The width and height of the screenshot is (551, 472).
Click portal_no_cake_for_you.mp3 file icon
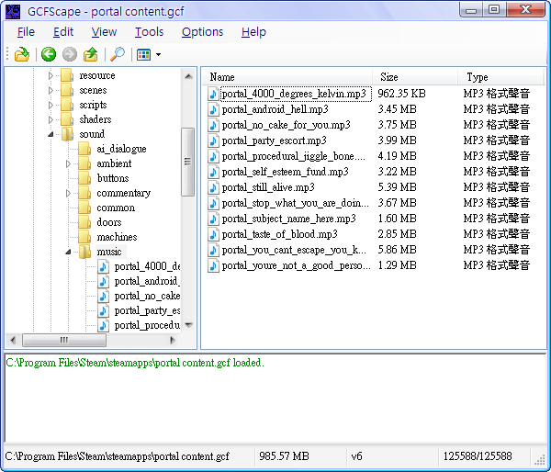(x=213, y=125)
